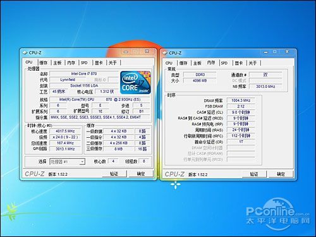Minimize the left CPU-Z window

[126, 51]
